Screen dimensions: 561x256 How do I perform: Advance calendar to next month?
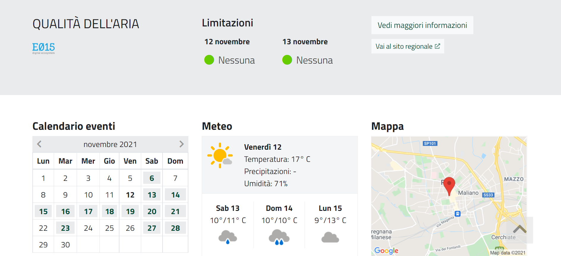tap(182, 144)
